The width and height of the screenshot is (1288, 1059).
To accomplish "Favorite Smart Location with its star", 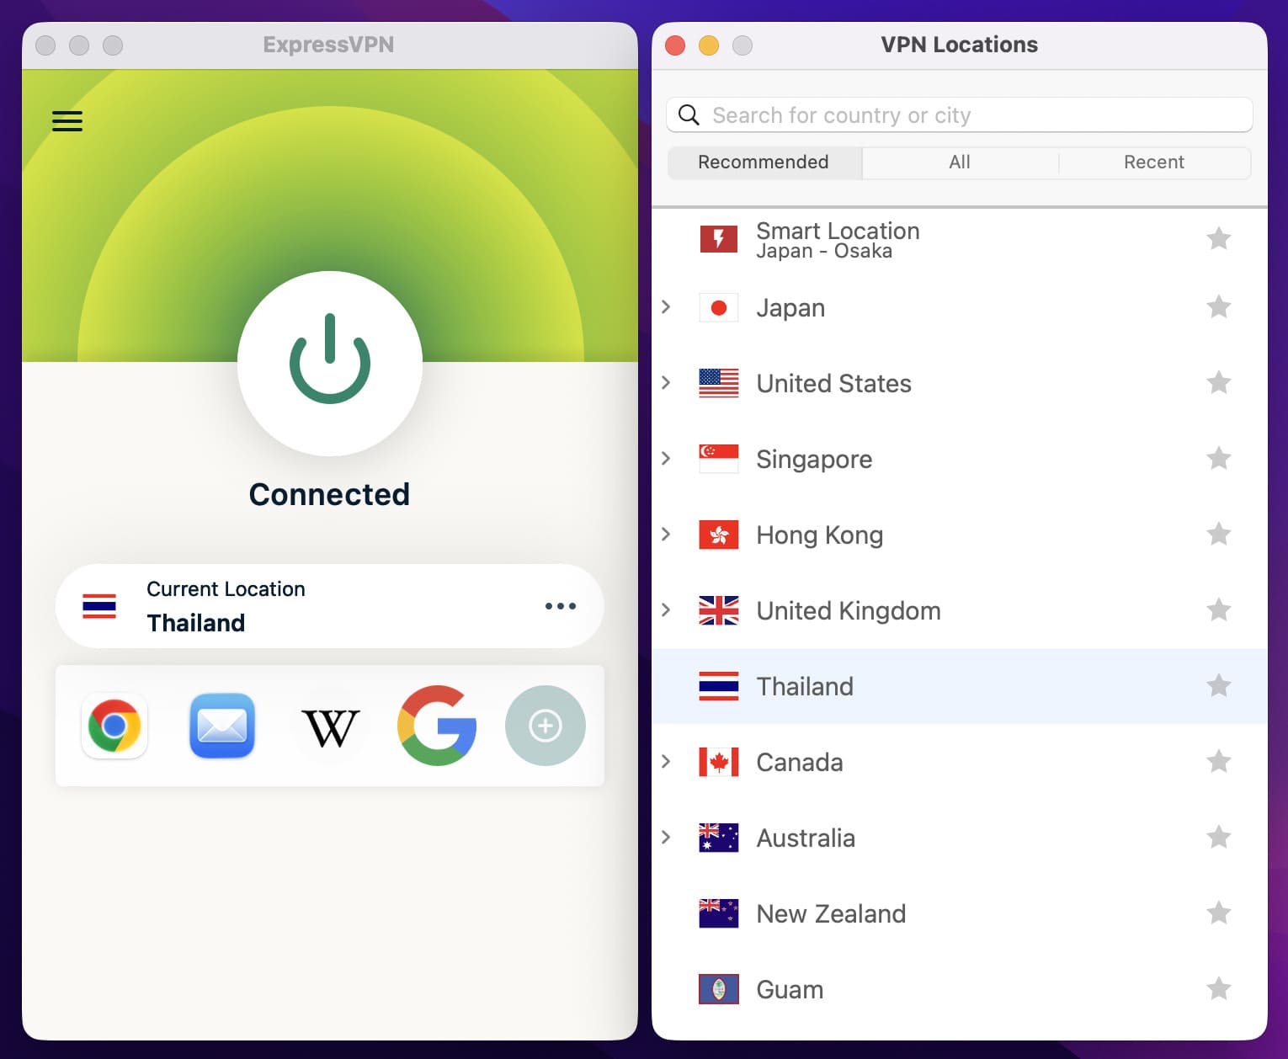I will tap(1219, 239).
